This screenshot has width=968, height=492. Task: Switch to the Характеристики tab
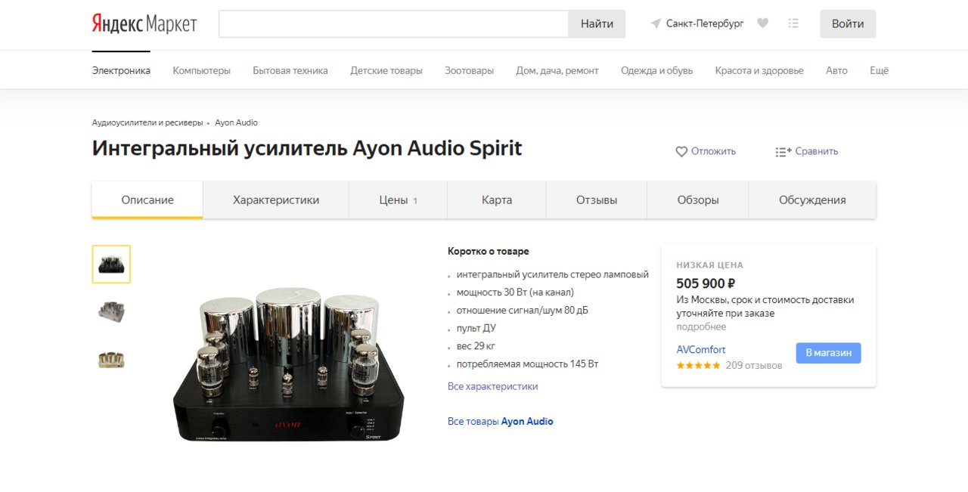coord(276,200)
